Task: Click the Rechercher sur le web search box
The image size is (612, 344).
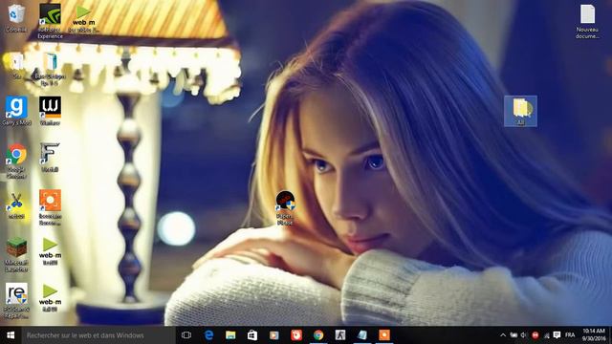Action: 98,335
